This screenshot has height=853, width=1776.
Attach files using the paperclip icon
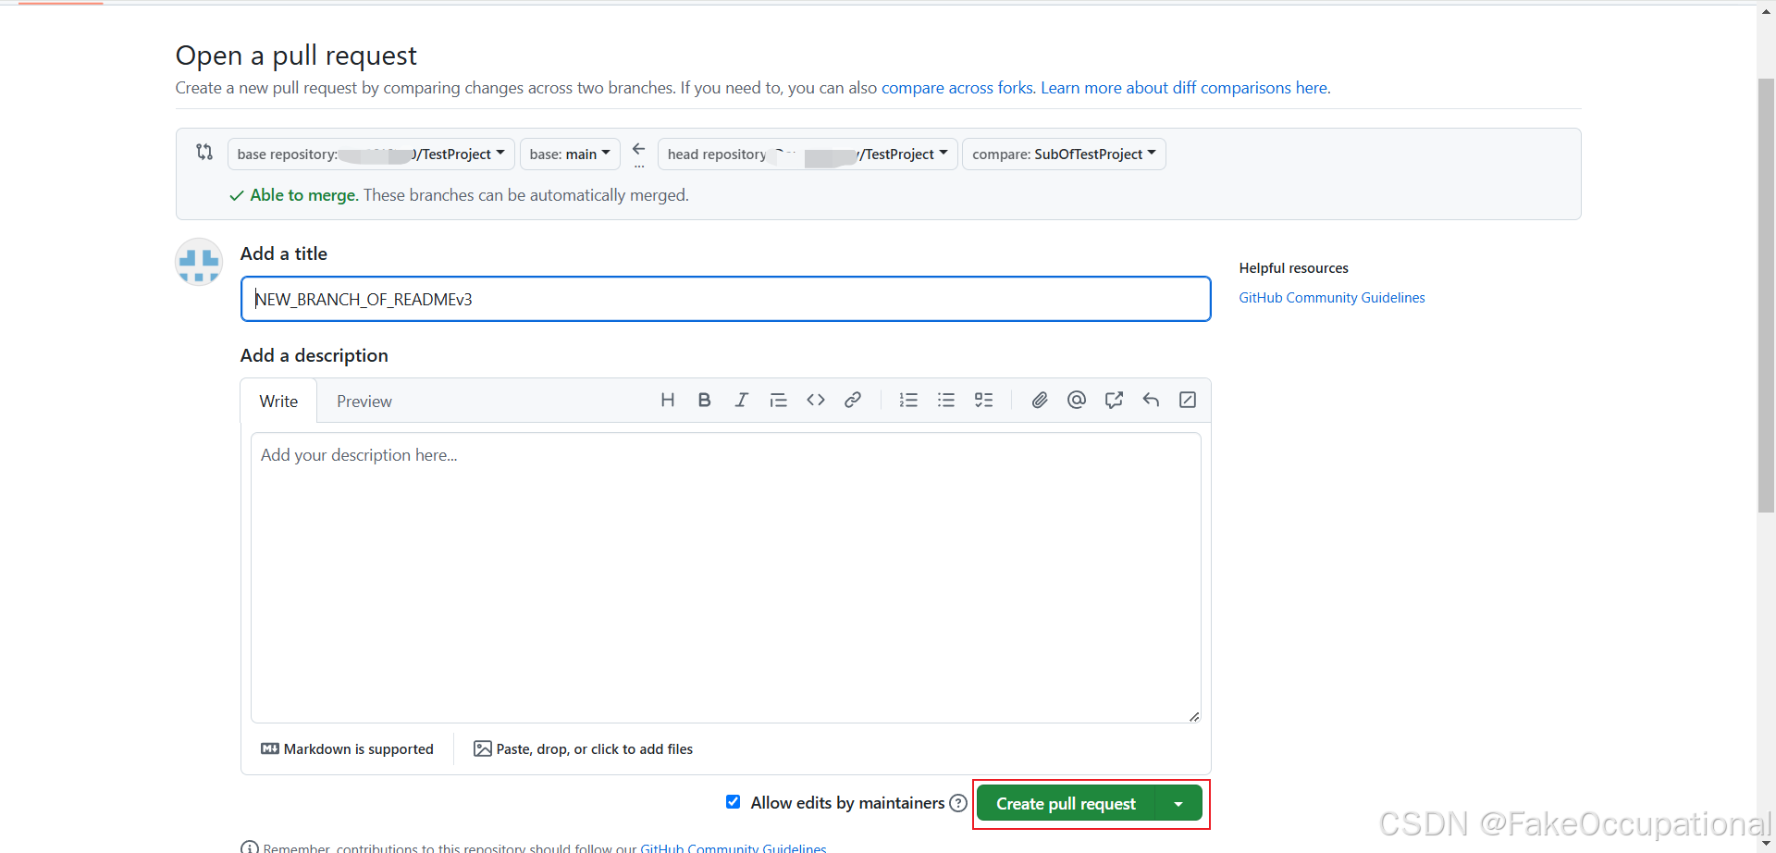[x=1040, y=400]
